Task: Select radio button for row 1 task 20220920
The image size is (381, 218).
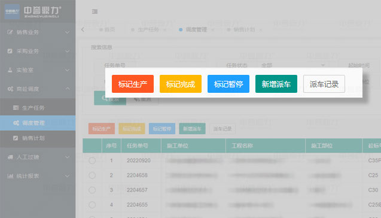Action: 92,161
